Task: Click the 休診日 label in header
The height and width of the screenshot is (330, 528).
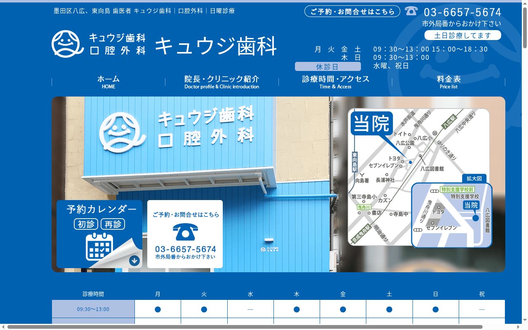Action: pos(328,66)
